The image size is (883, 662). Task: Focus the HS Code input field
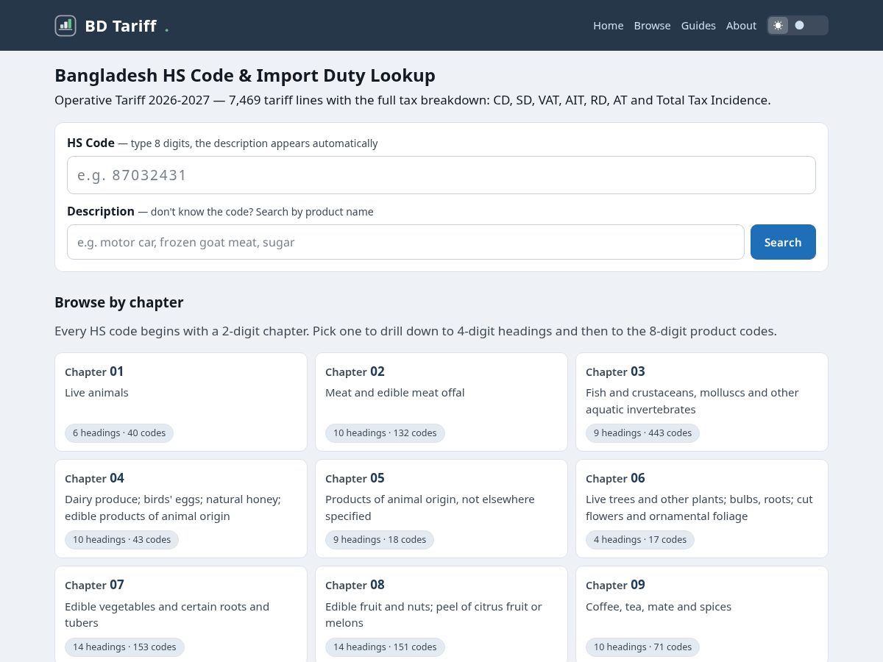click(x=441, y=175)
